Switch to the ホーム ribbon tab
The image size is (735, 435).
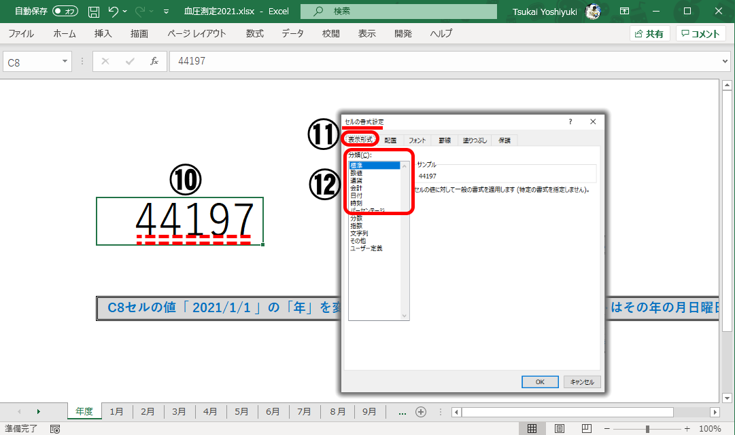(64, 34)
